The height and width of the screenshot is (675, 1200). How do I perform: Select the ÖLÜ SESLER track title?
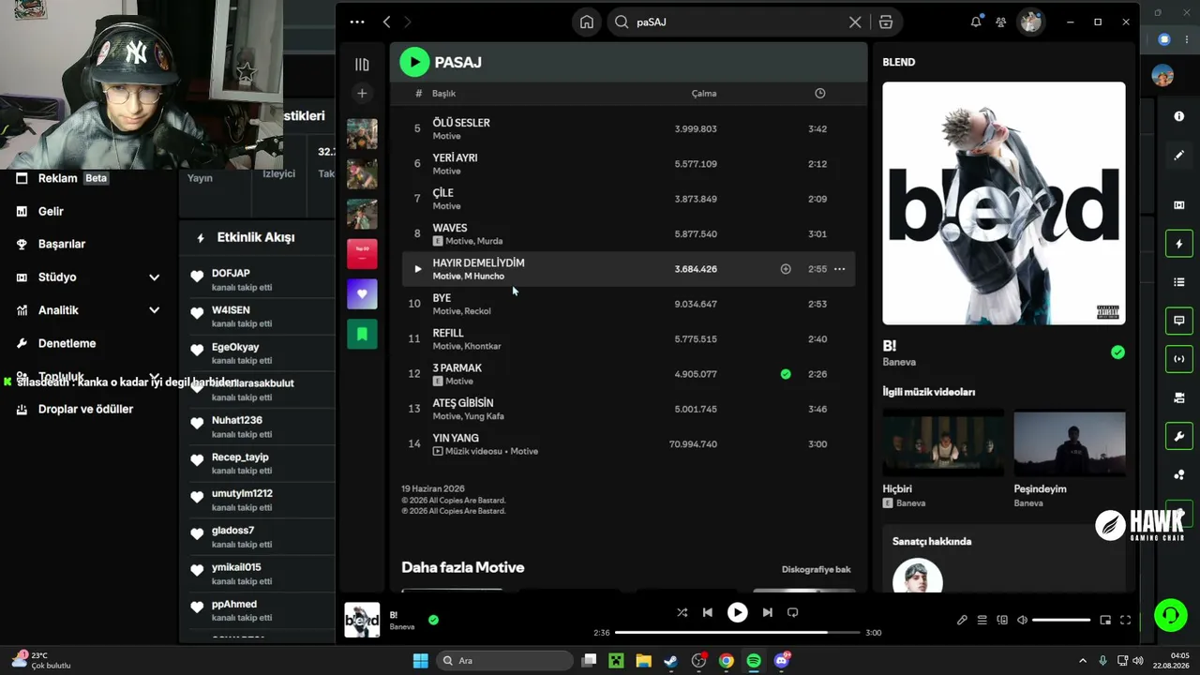(461, 123)
